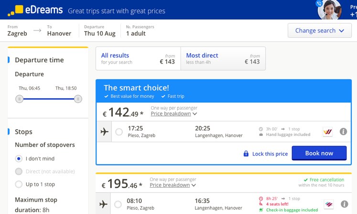
Task: Click the info icon on the 17:25 flight
Action: pyautogui.click(x=343, y=131)
